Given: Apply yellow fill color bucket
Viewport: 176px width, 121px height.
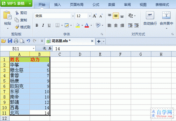Looking at the screenshot, I should click(78, 25).
